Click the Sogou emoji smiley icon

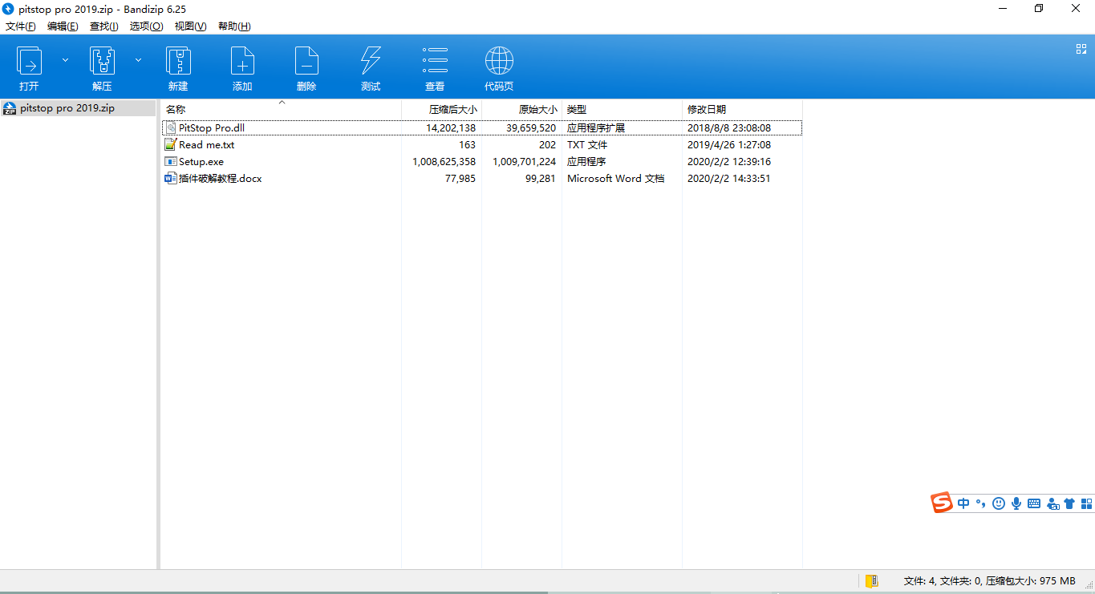999,503
